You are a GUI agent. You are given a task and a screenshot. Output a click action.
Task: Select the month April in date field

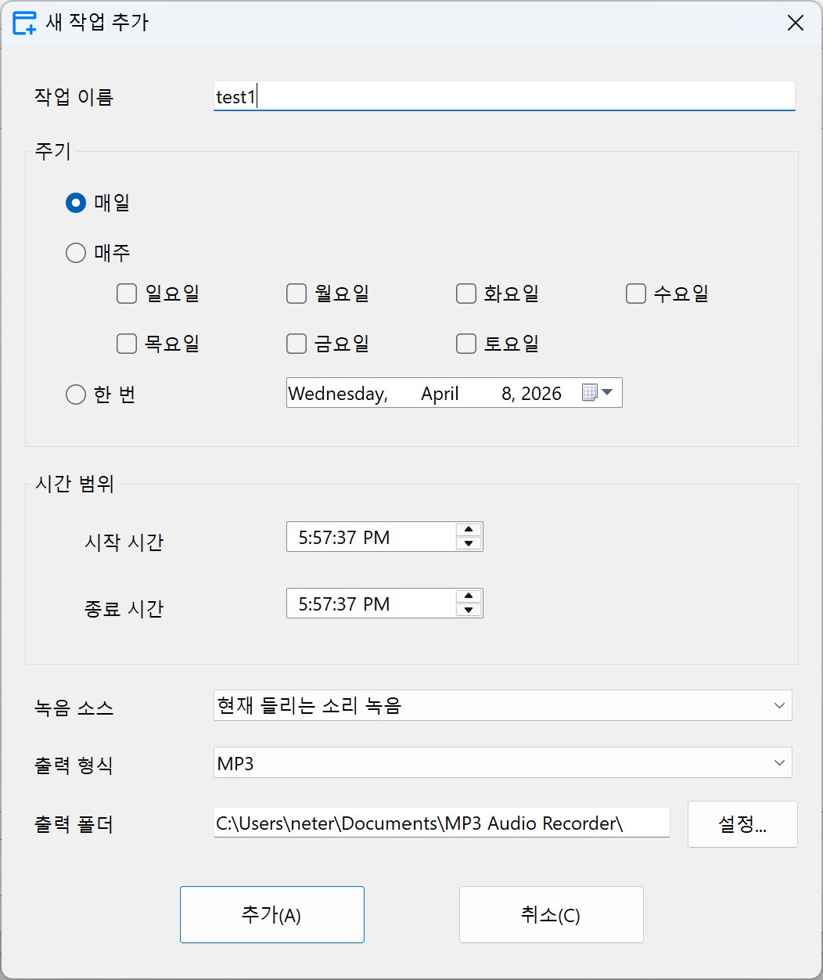(440, 394)
